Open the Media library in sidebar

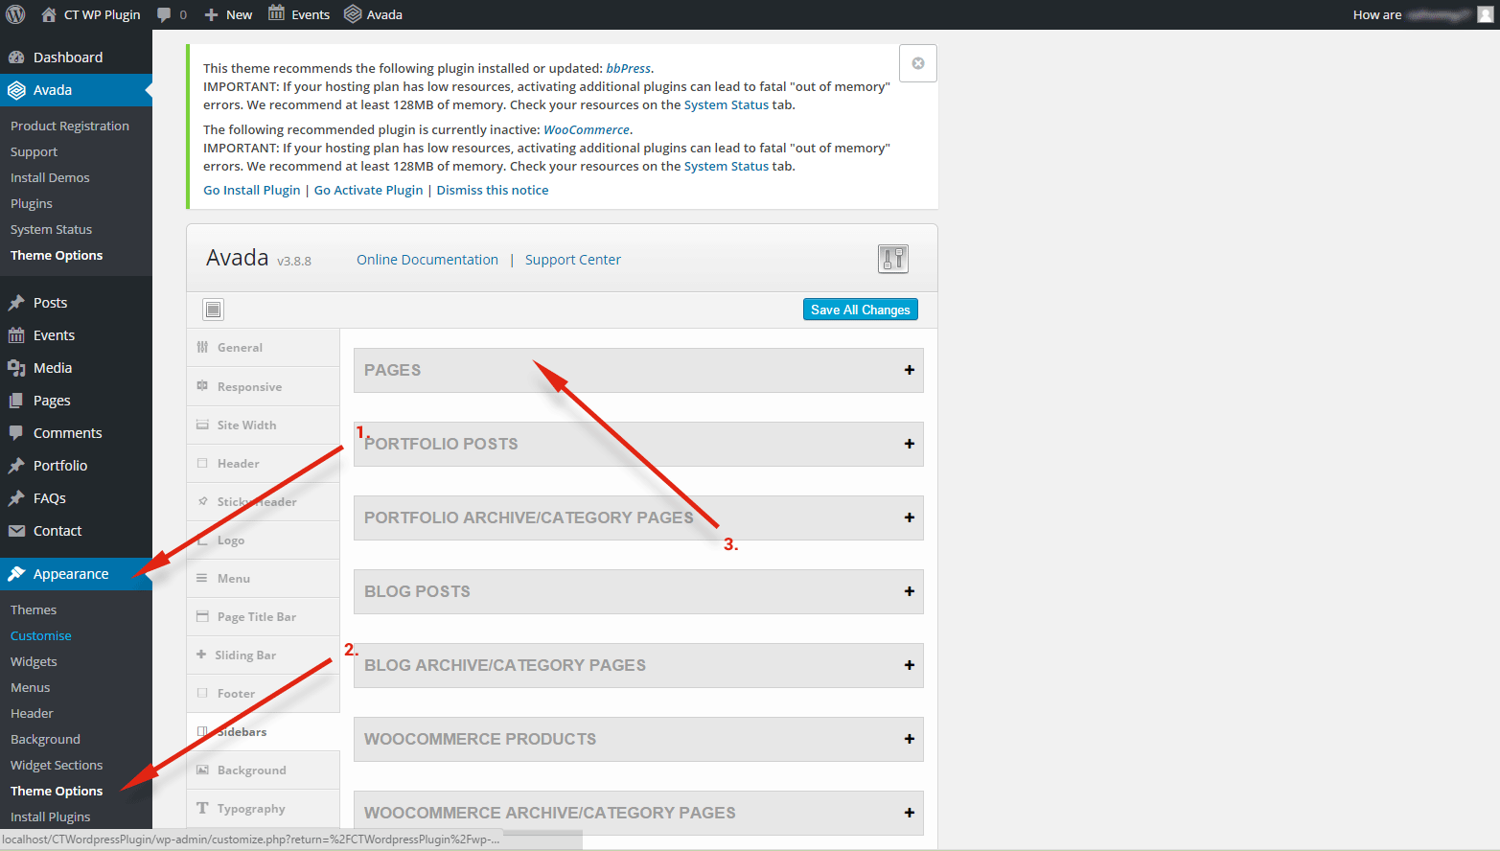(x=52, y=368)
